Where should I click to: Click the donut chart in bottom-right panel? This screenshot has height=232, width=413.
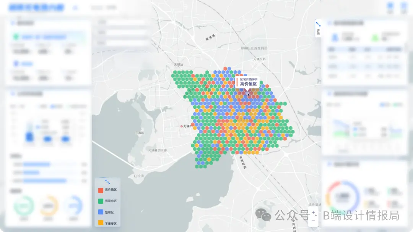coord(342,196)
